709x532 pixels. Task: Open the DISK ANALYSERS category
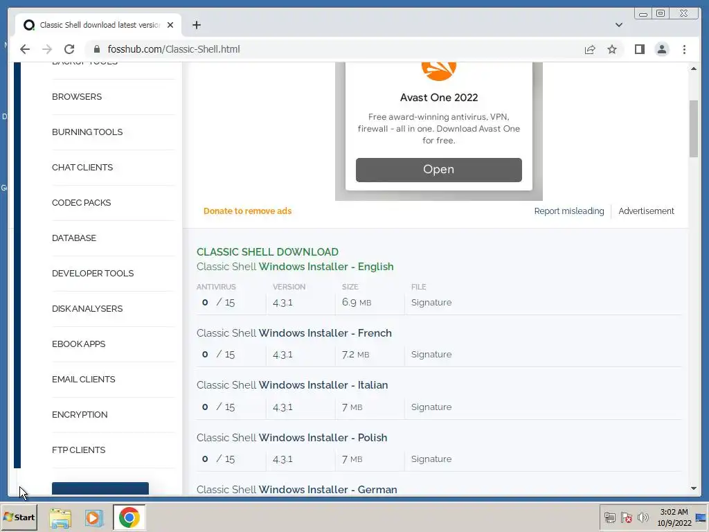pos(87,308)
